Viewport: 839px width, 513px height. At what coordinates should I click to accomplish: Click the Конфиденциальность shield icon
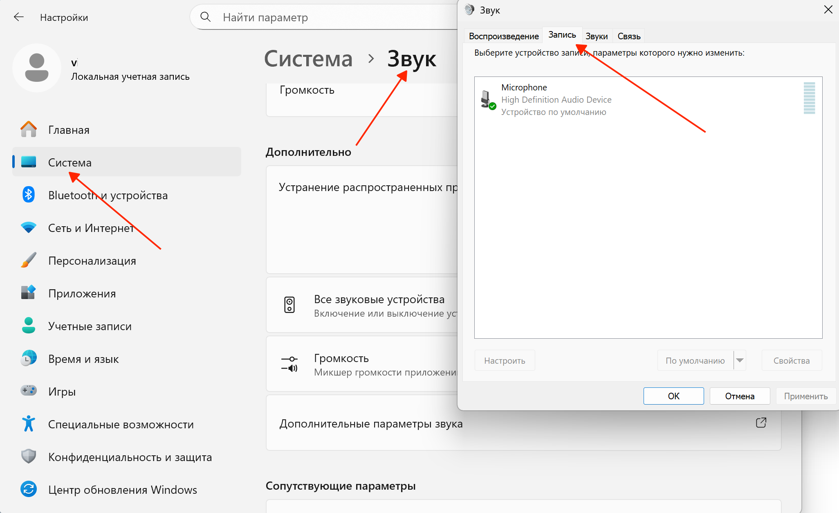pos(29,457)
